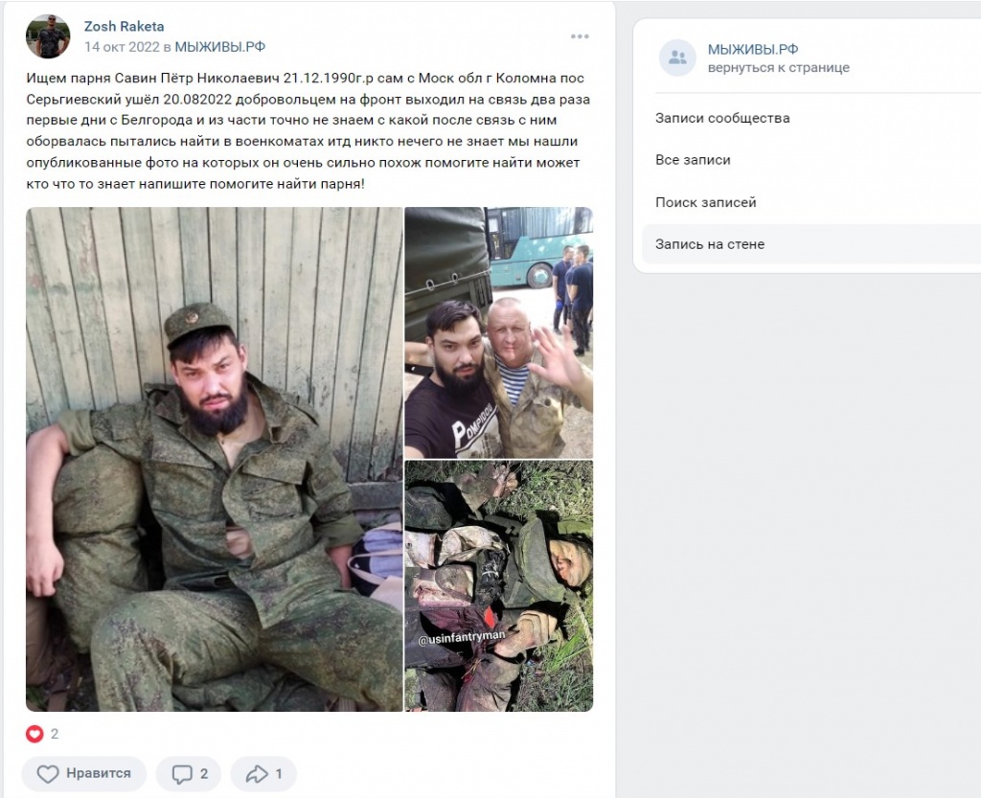Open МЫЖИВЫ.РФ link in post header
This screenshot has height=798, width=981.
coord(219,47)
